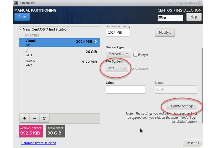Open the Device Type Standard dropdown
Viewport: 216px width, 148px height.
118,54
